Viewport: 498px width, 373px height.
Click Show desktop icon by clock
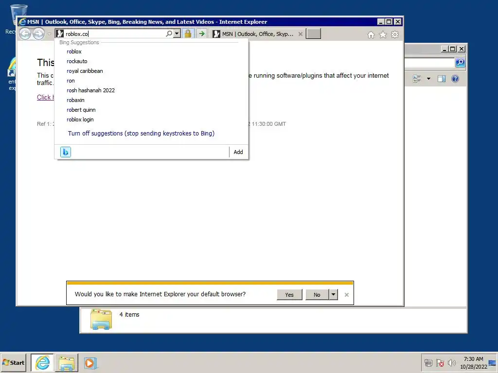click(x=493, y=363)
